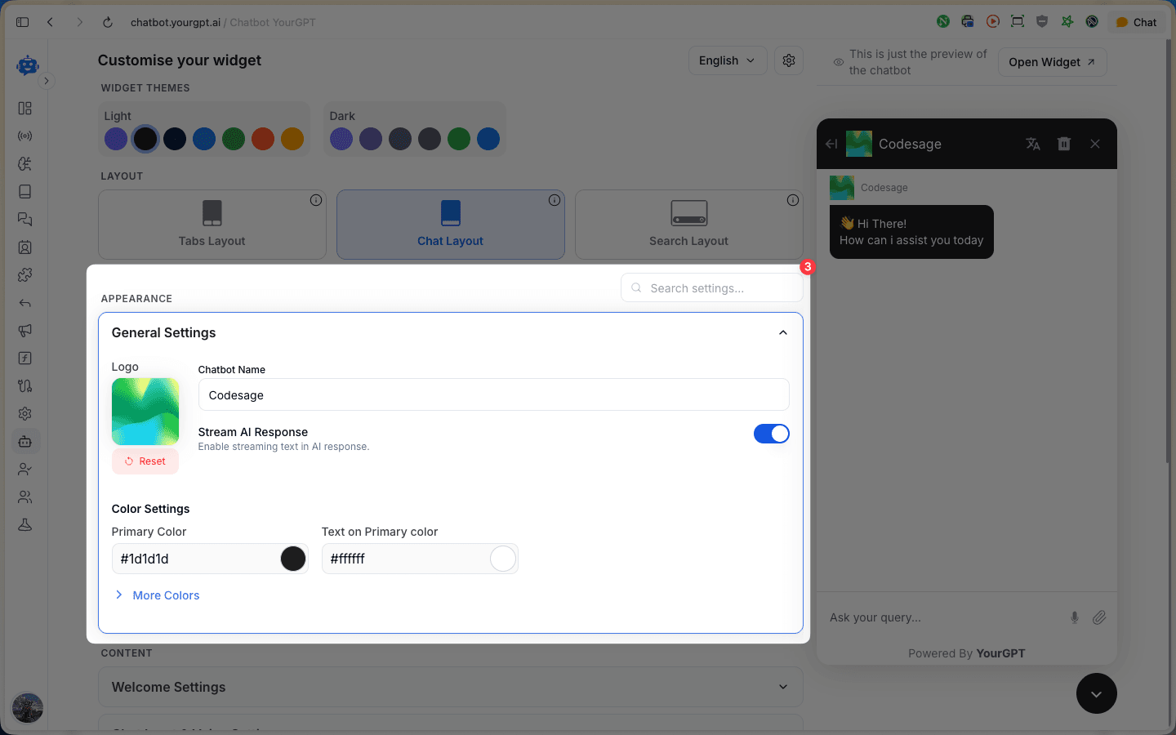Open the flask experiments icon in sidebar
Image resolution: width=1176 pixels, height=735 pixels.
pyautogui.click(x=24, y=524)
